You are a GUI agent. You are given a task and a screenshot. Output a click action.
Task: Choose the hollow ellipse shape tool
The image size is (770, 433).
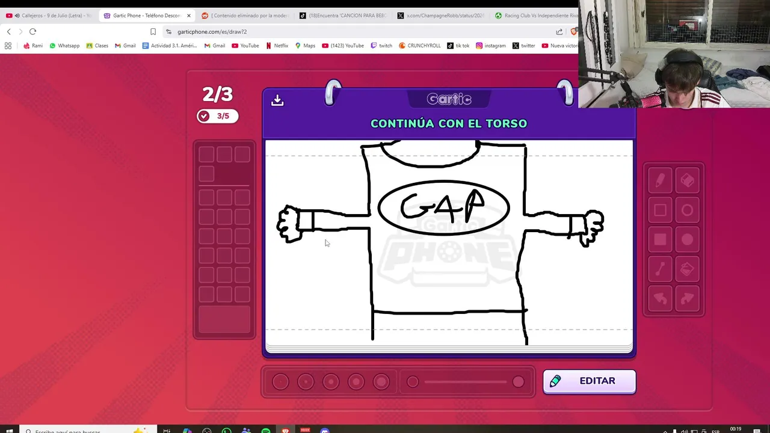[688, 210]
